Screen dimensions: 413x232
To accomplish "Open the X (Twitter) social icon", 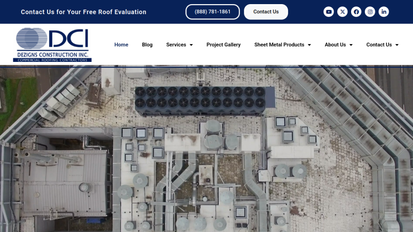I will pos(342,12).
